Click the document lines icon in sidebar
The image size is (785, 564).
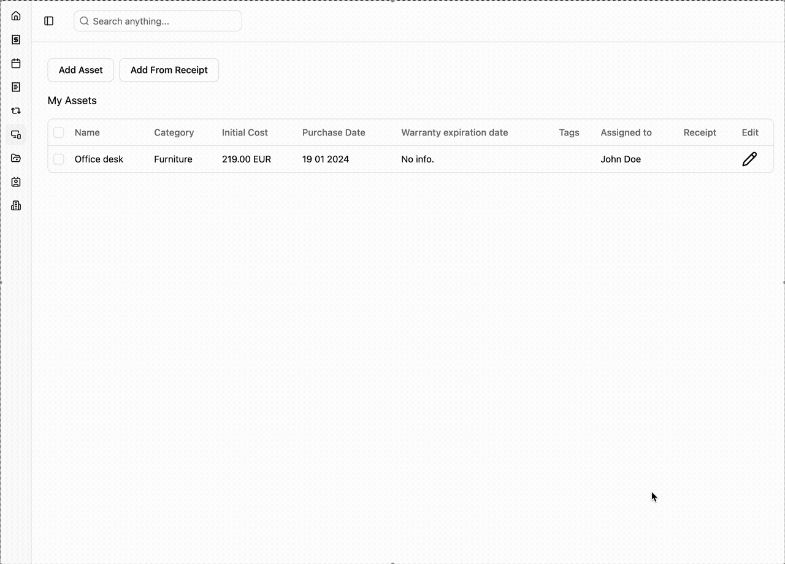click(x=16, y=87)
